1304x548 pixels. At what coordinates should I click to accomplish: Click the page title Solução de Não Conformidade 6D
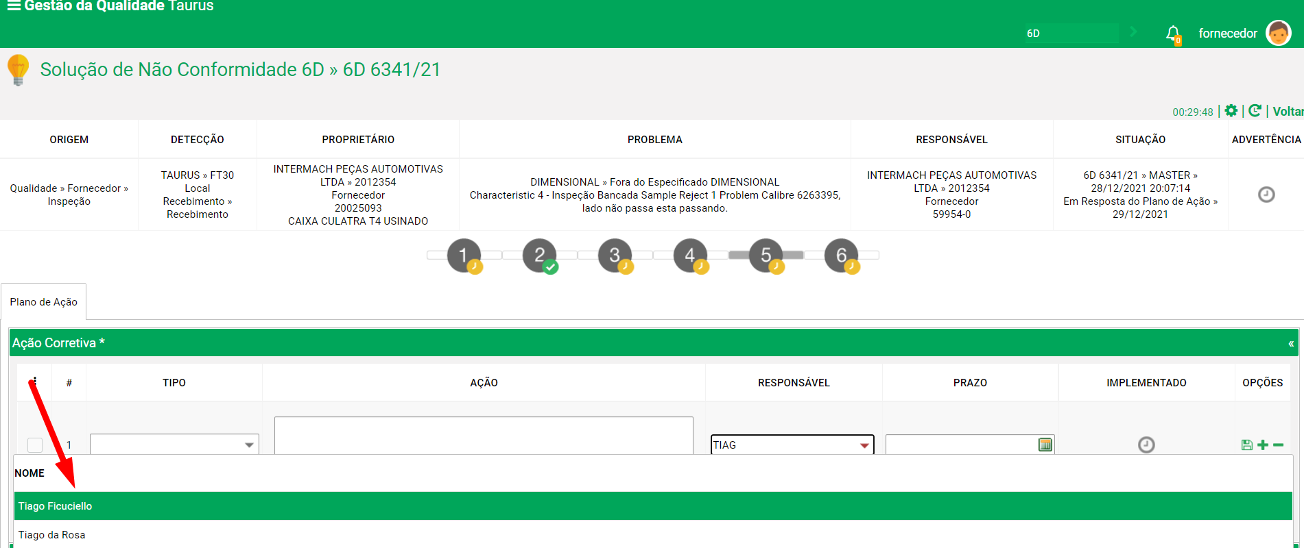click(240, 69)
